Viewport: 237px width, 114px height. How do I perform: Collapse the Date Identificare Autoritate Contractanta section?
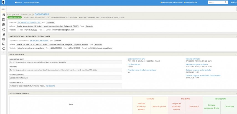click(x=236, y=36)
